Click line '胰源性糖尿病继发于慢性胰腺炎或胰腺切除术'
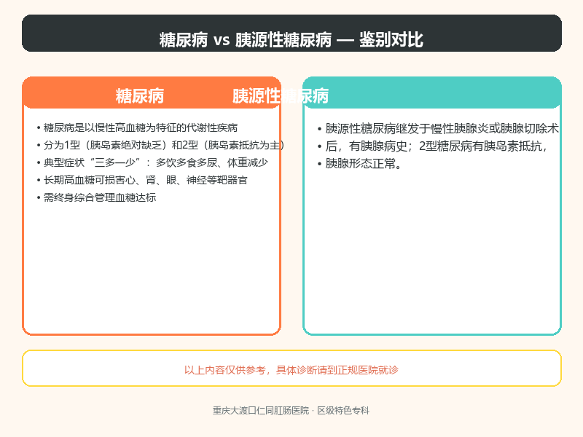The width and height of the screenshot is (583, 437). [x=438, y=129]
